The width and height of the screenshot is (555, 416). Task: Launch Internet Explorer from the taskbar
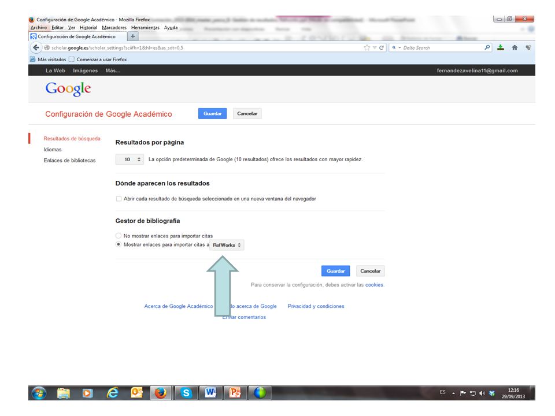pos(112,393)
